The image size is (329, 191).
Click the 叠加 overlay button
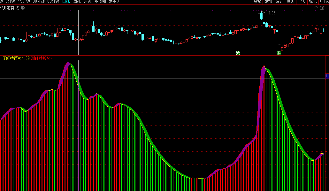point(268,2)
